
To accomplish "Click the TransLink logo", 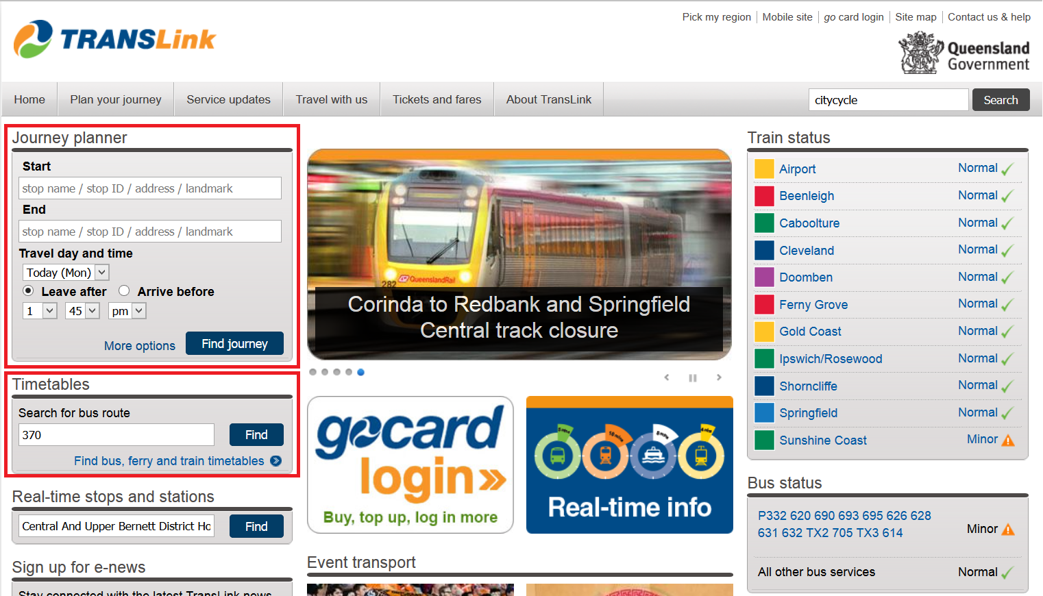I will pyautogui.click(x=114, y=39).
